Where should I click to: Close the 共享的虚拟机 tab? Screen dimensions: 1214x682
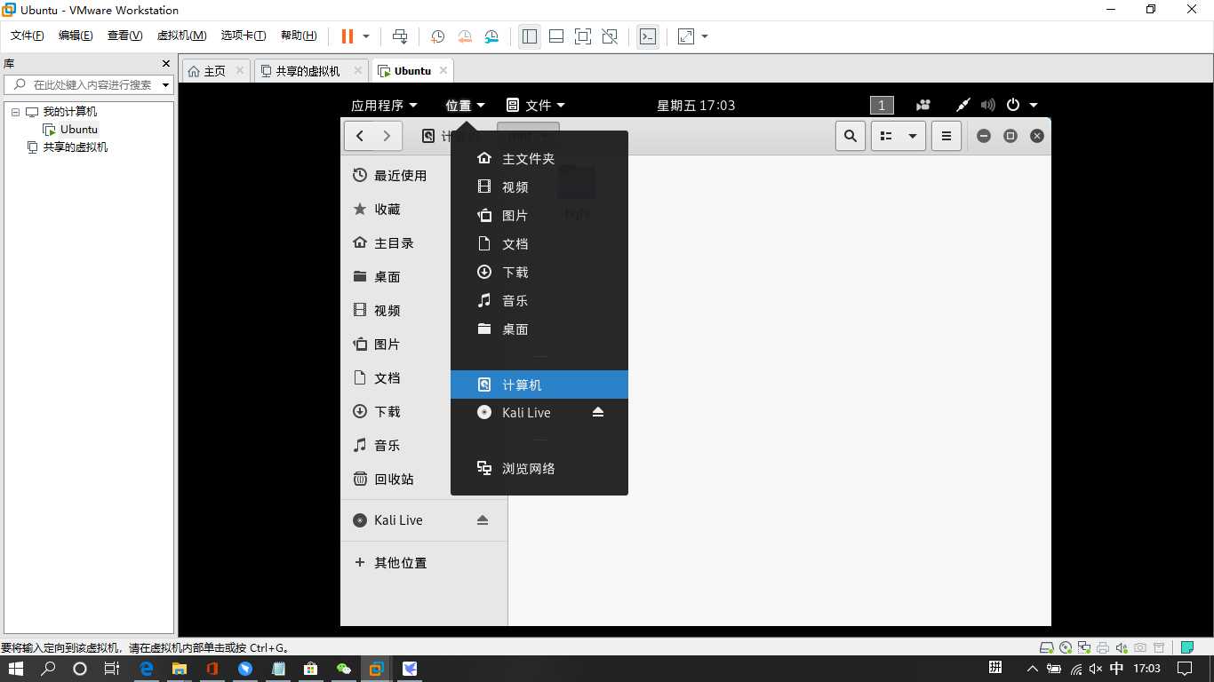(x=358, y=70)
